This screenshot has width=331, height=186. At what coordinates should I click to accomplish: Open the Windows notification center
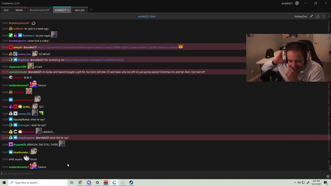coord(326,182)
